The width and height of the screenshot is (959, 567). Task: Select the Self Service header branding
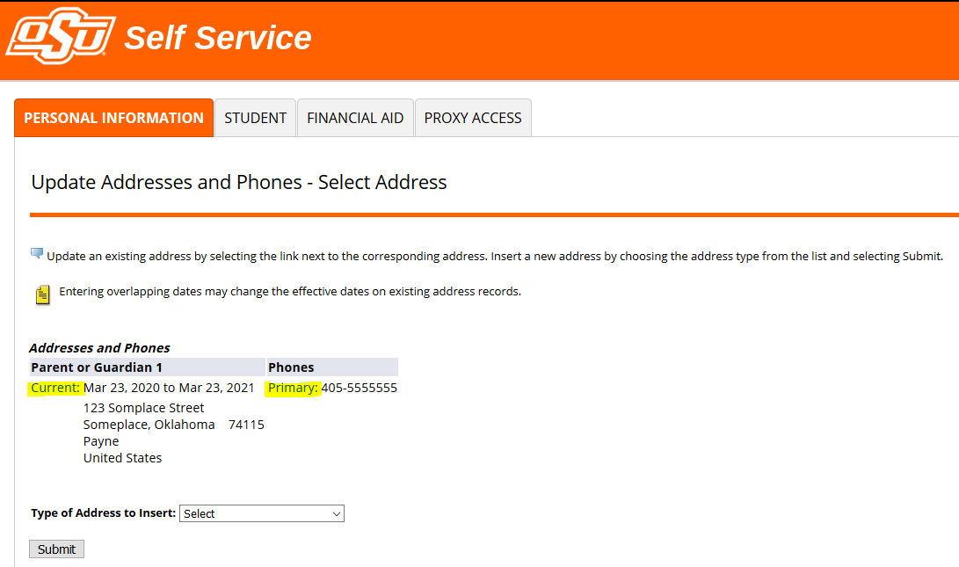point(218,37)
